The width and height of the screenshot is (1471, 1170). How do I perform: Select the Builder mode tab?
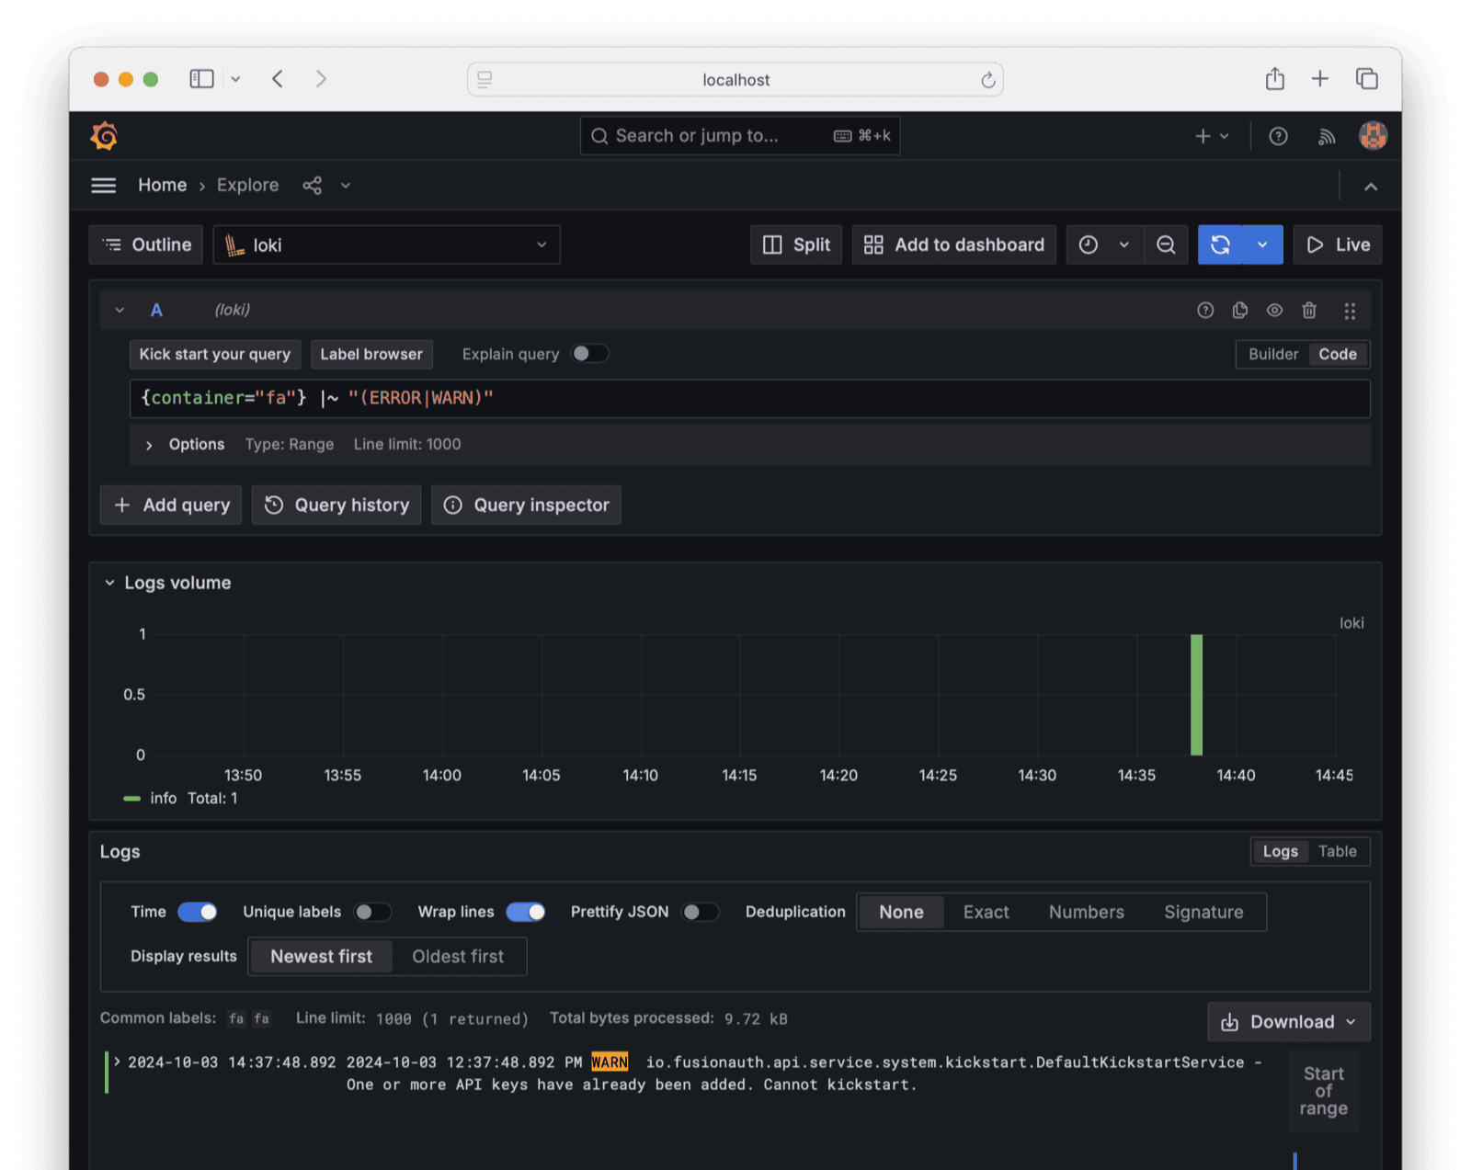[x=1272, y=354]
